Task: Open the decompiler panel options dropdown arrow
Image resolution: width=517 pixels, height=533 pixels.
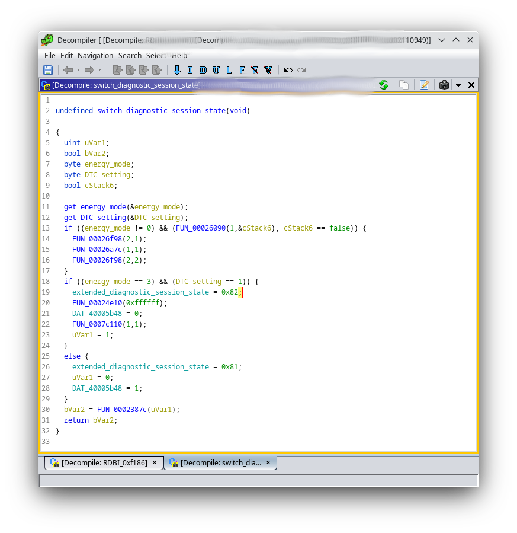Action: pos(458,85)
